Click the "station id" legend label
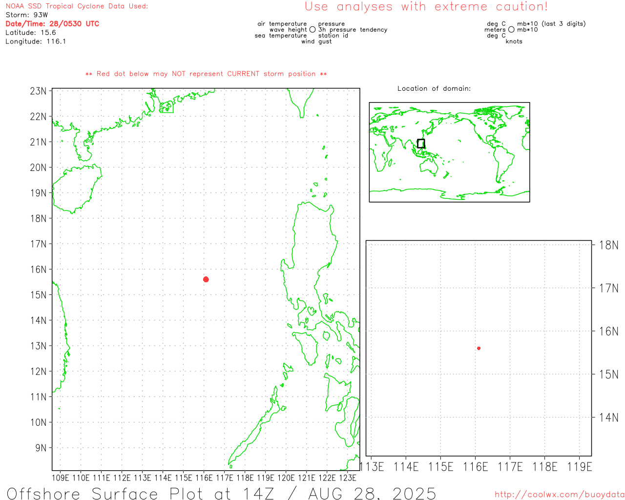 333,36
